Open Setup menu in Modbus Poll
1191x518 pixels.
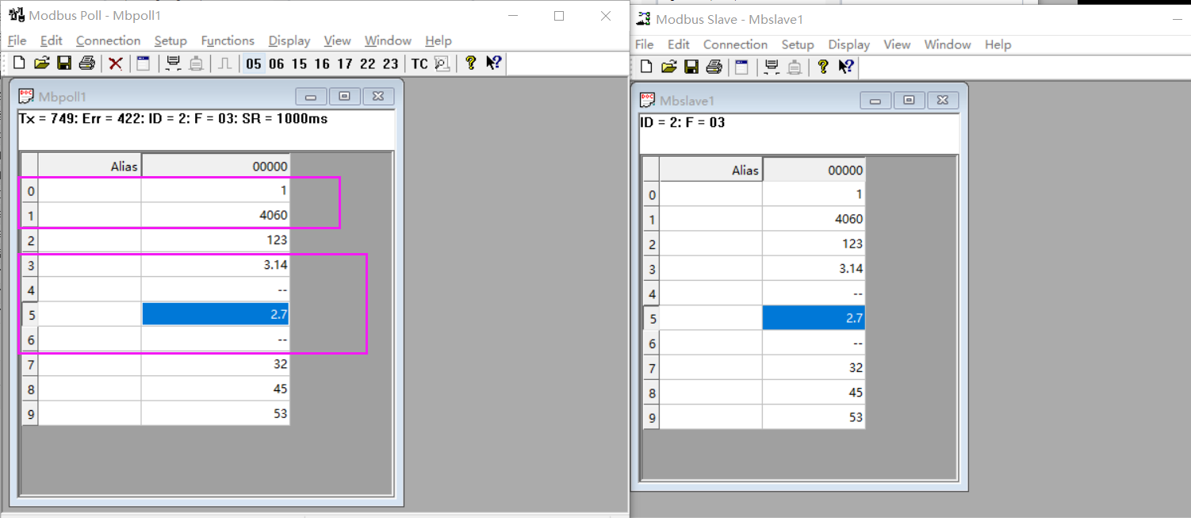click(x=170, y=40)
